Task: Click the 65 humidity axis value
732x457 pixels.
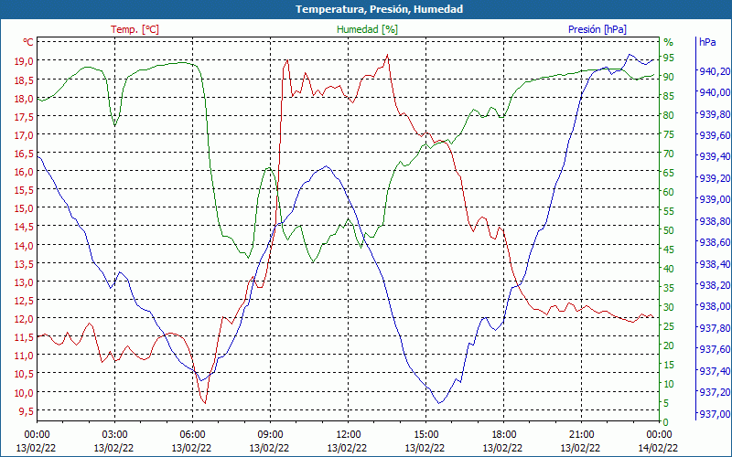Action: (669, 173)
